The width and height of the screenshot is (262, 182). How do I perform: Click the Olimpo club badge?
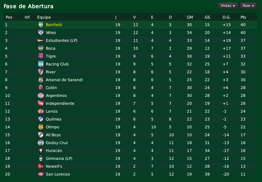[x=40, y=127]
